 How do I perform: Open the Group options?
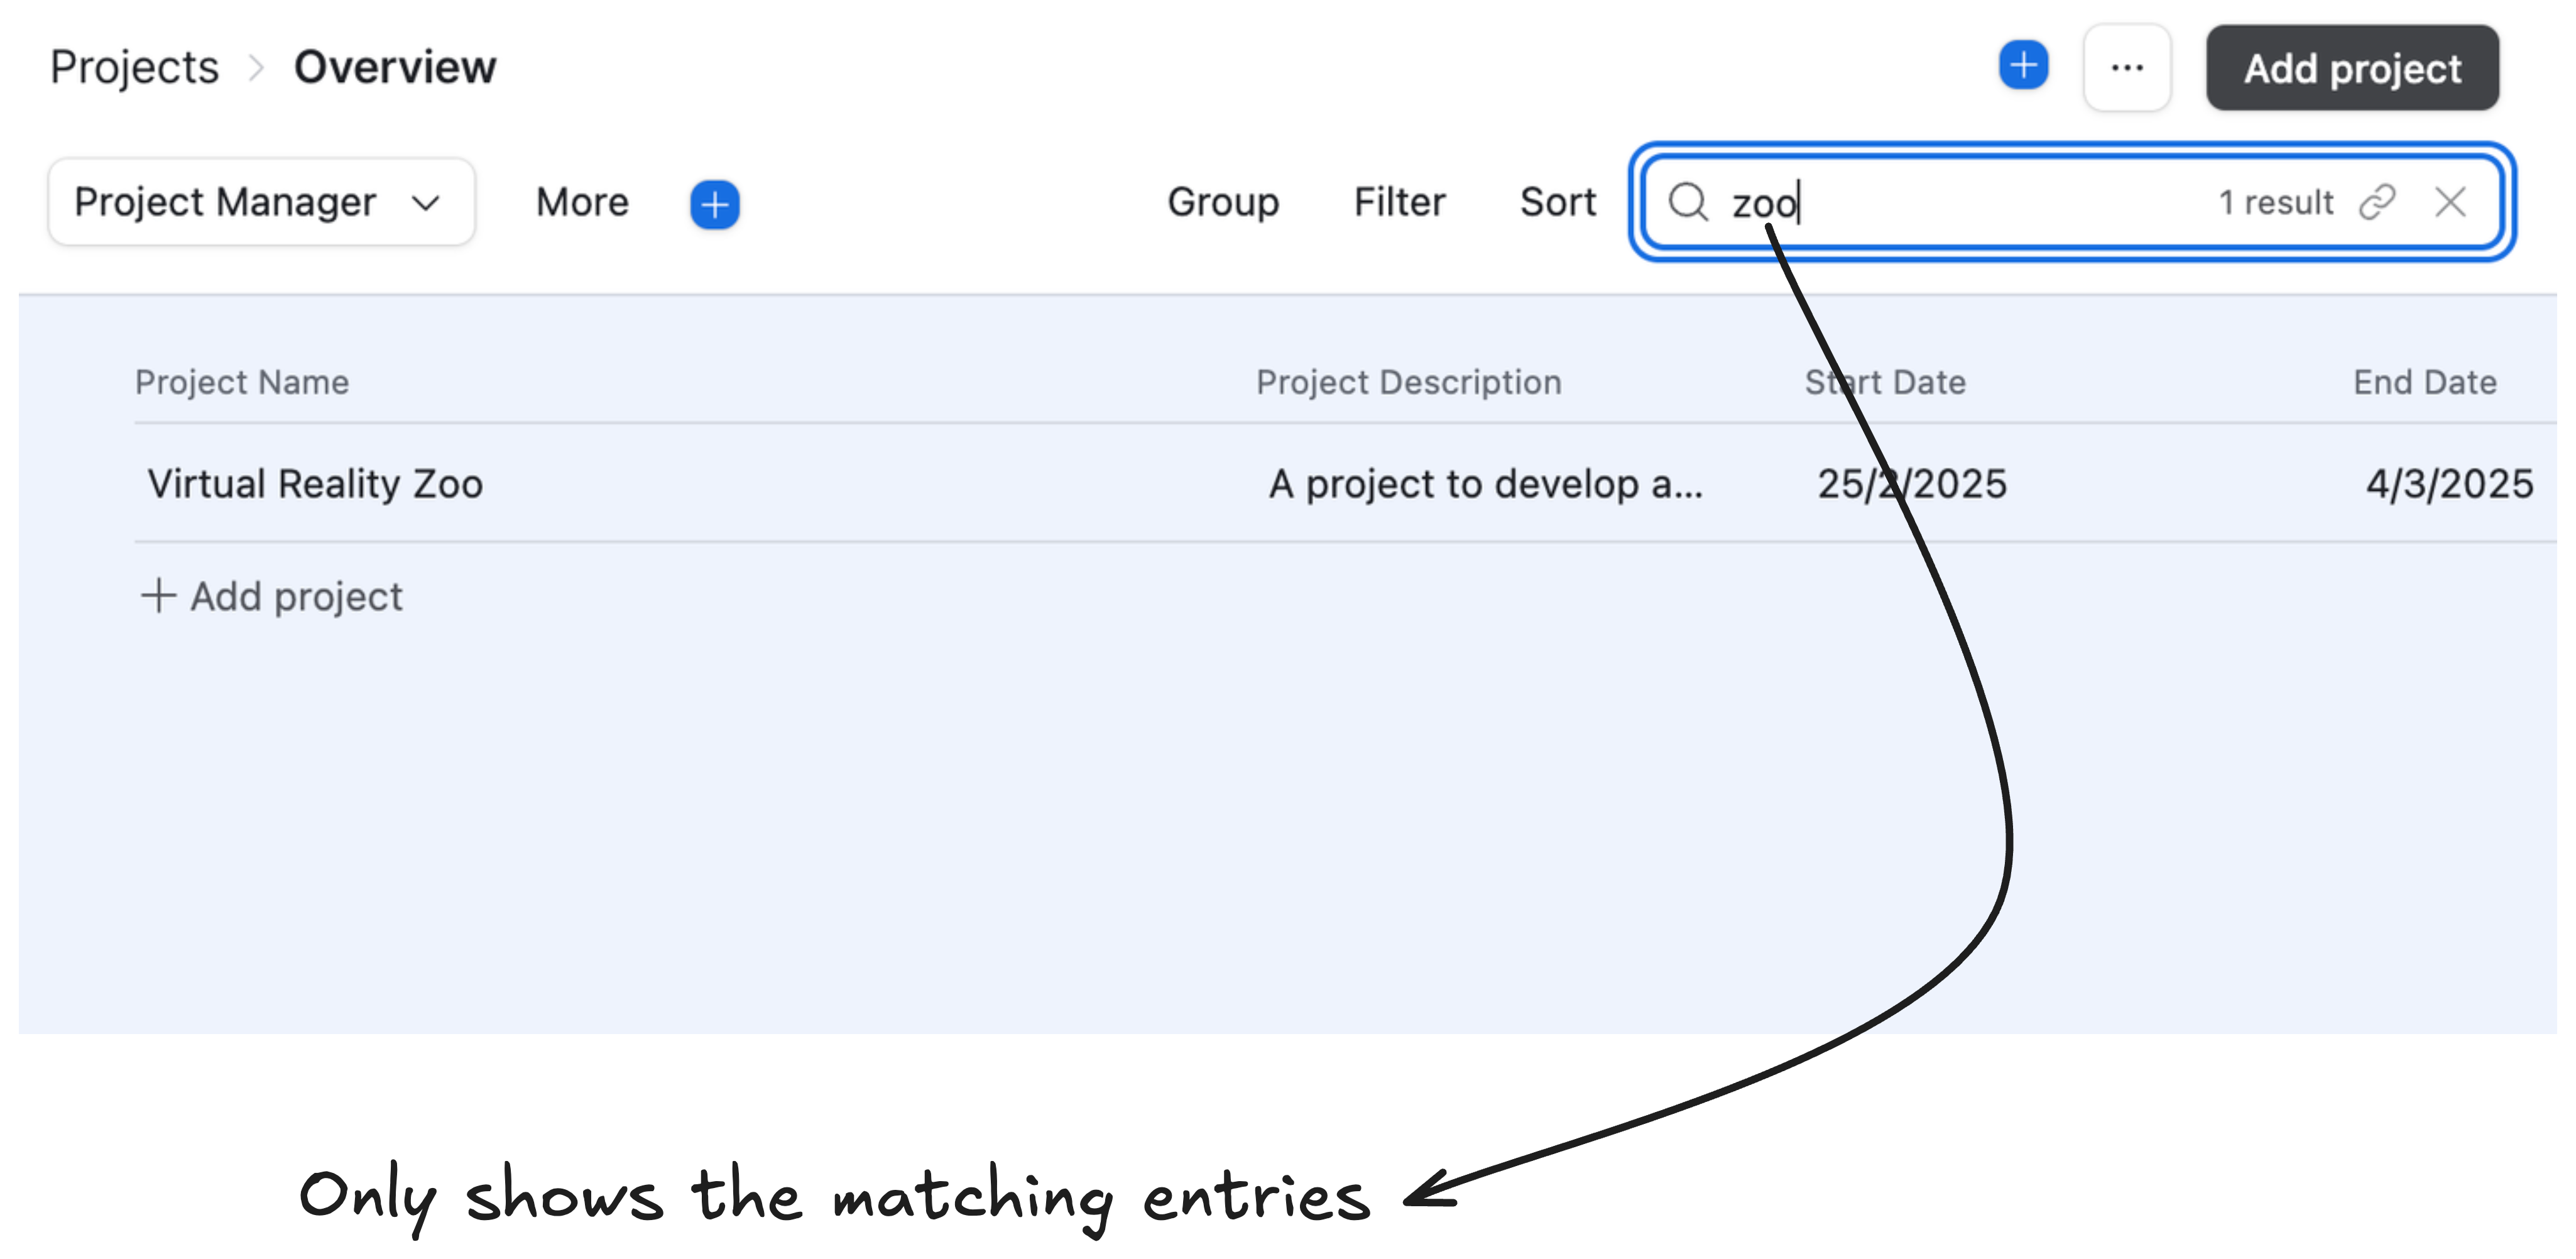coord(1222,202)
